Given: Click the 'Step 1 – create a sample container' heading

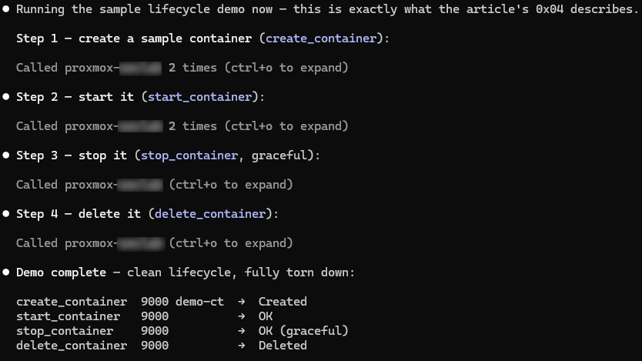Looking at the screenshot, I should coord(134,38).
